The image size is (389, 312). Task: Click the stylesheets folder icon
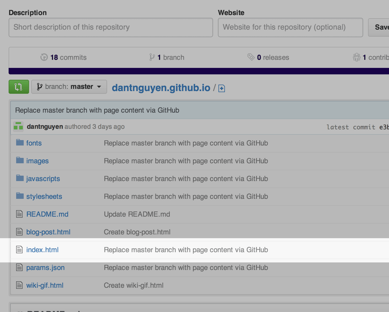[x=20, y=196]
